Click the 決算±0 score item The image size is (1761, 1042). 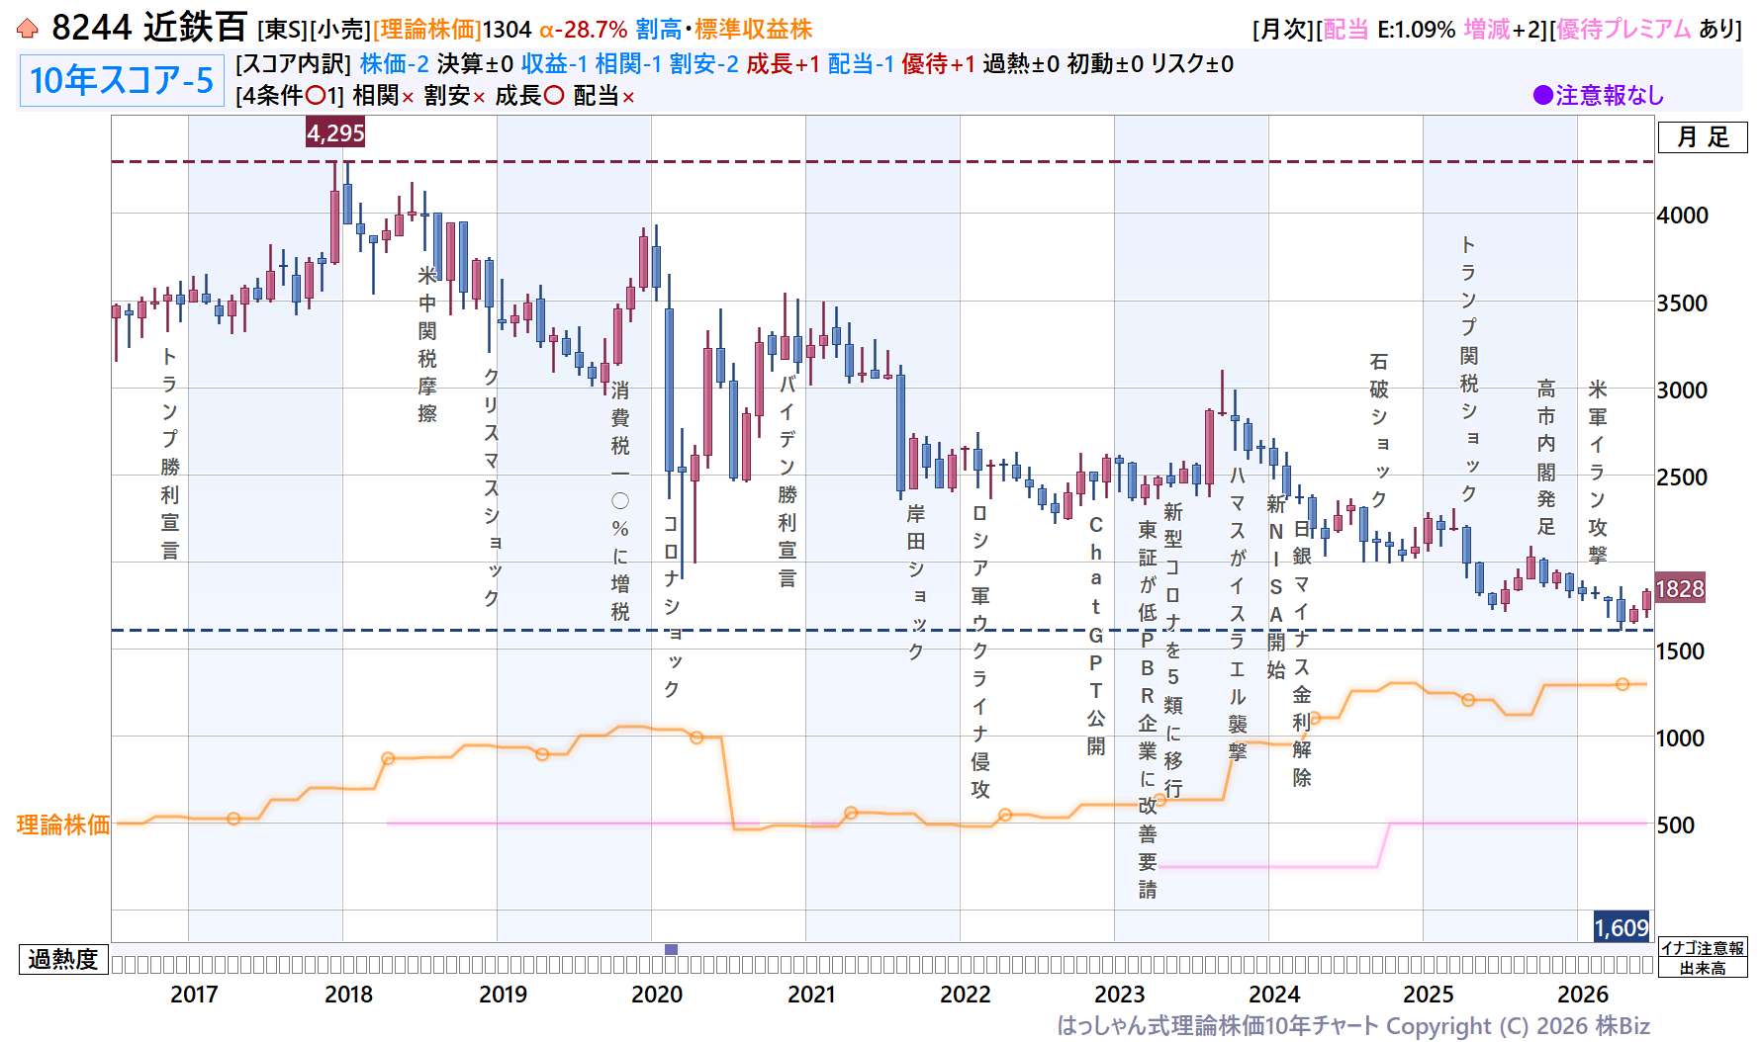(x=476, y=64)
